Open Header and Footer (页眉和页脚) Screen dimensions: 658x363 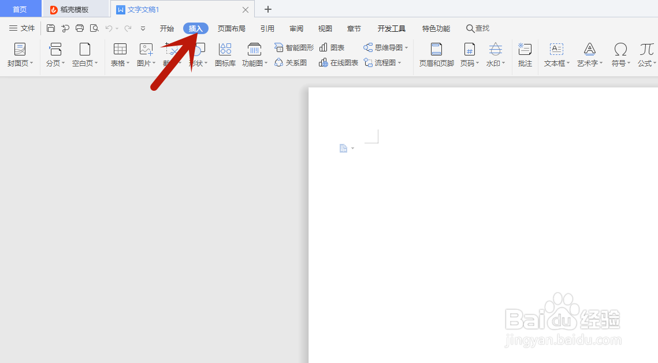(x=436, y=55)
